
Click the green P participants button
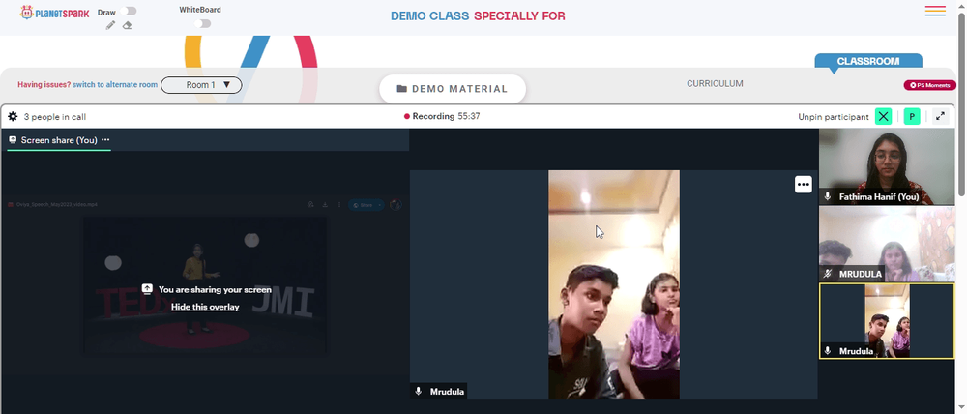912,117
